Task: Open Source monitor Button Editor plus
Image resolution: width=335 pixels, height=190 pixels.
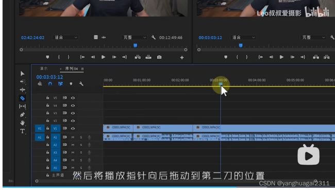Action: coord(182,57)
